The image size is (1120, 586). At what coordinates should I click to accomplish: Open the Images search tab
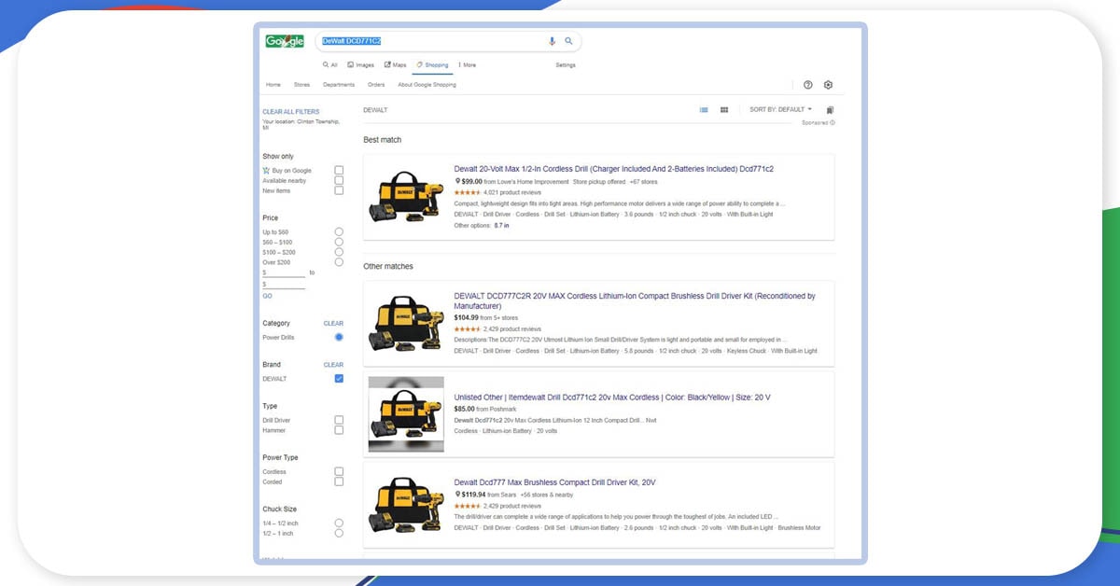pos(360,65)
